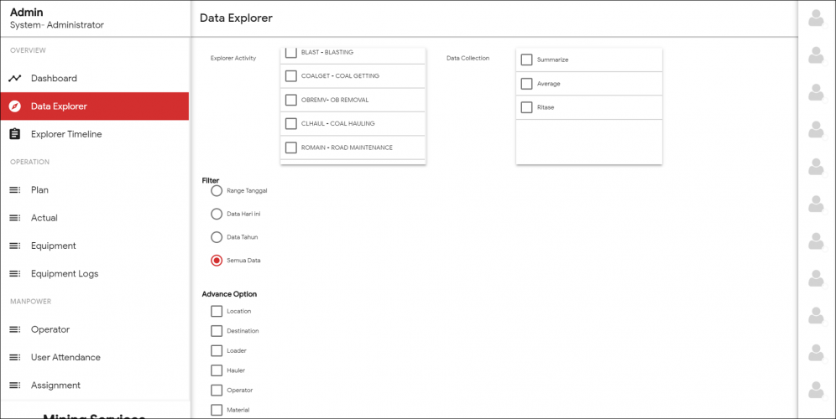Image resolution: width=836 pixels, height=419 pixels.
Task: Click the Equipment list icon
Action: click(15, 246)
